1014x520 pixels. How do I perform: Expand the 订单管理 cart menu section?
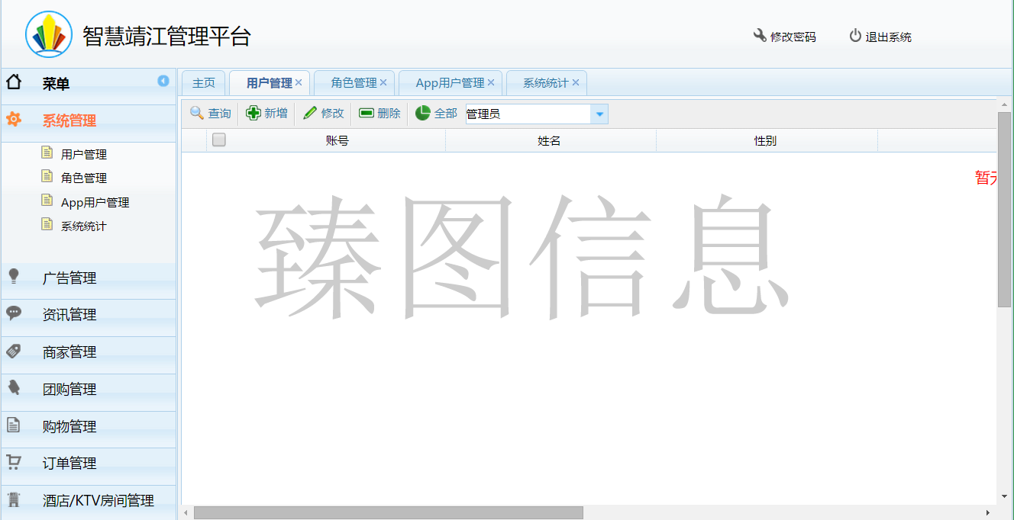(69, 464)
